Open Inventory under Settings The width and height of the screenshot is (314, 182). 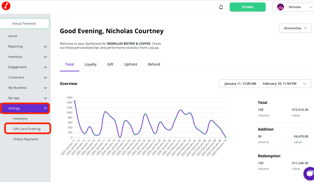click(x=20, y=119)
